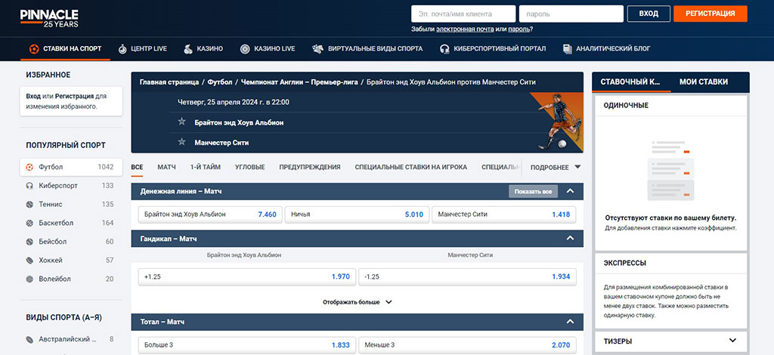Click the stopwatch icon beside Центр Live
This screenshot has width=774, height=355.
tap(122, 49)
